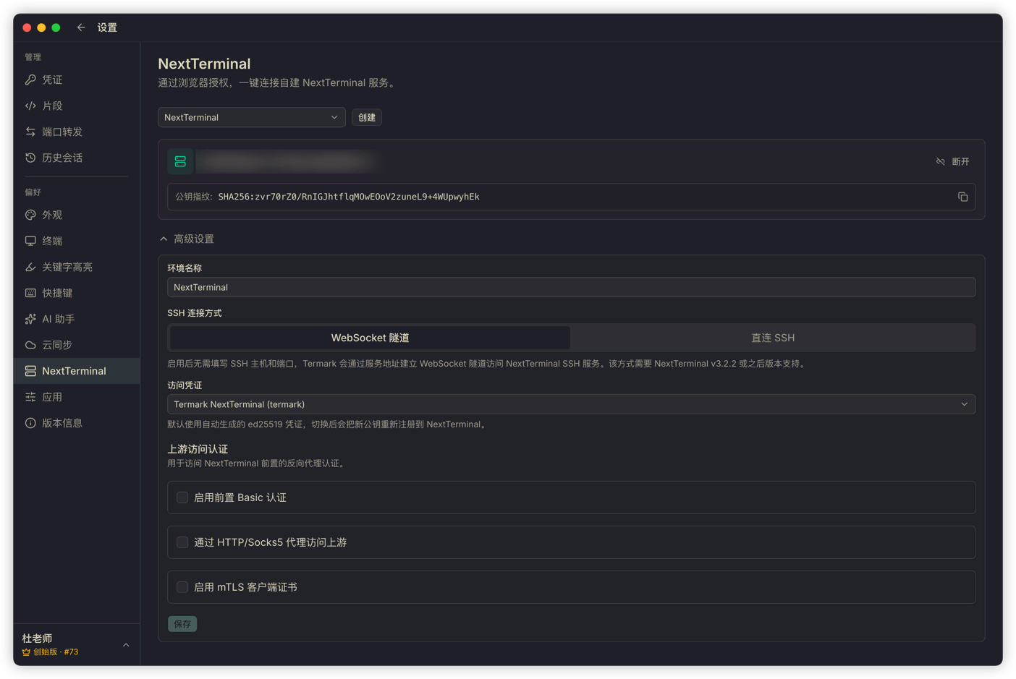Click the keyboard icon beside 快捷键
1016x679 pixels.
[x=30, y=293]
